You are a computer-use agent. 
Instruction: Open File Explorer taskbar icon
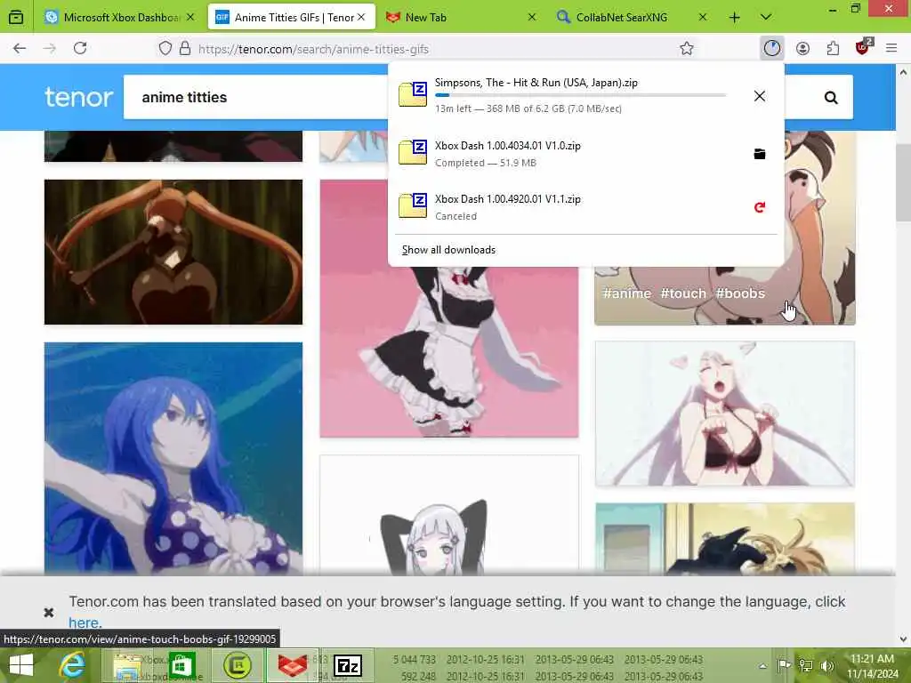coord(128,665)
